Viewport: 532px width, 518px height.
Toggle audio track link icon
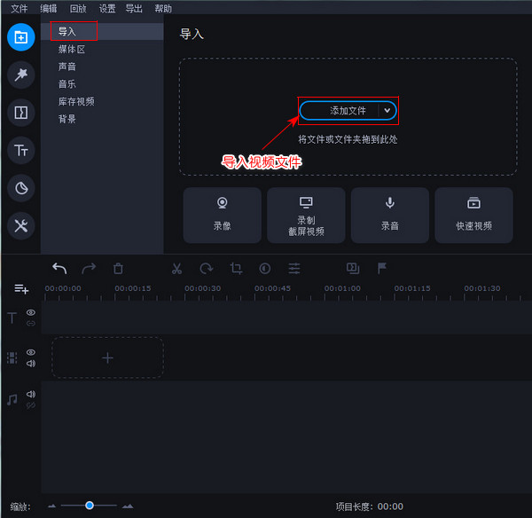tap(30, 405)
